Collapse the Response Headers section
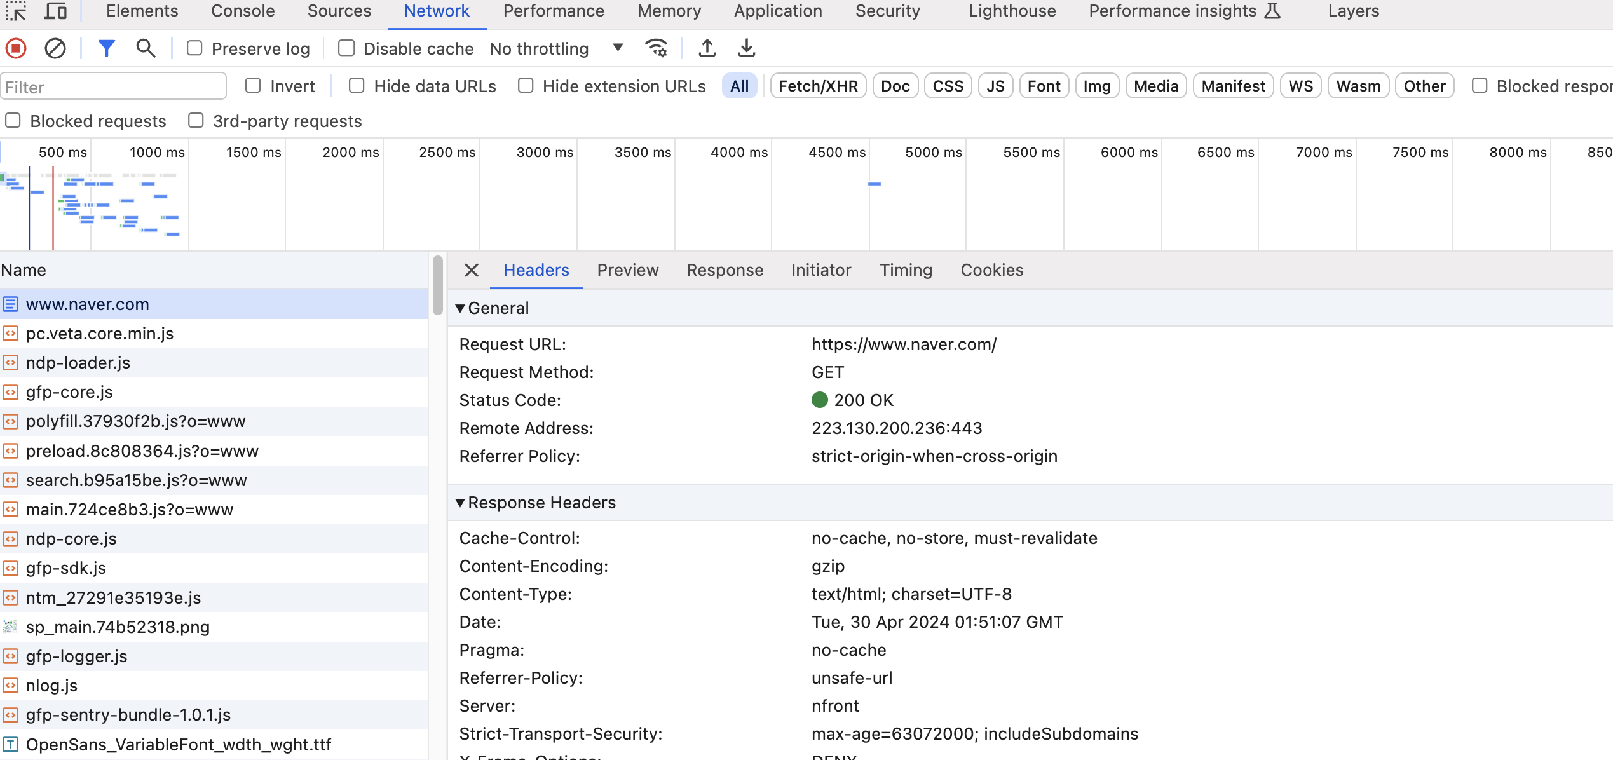1613x760 pixels. (x=460, y=503)
